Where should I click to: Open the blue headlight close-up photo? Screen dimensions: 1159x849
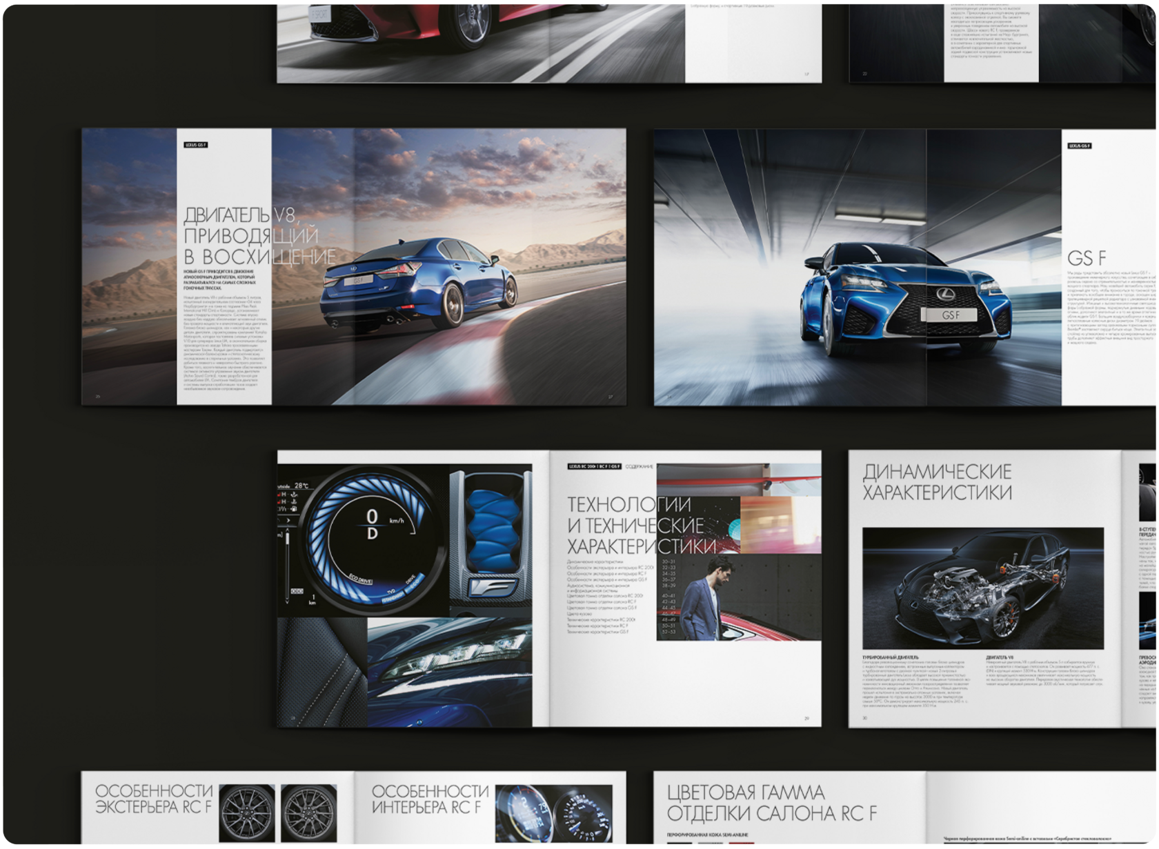[450, 672]
